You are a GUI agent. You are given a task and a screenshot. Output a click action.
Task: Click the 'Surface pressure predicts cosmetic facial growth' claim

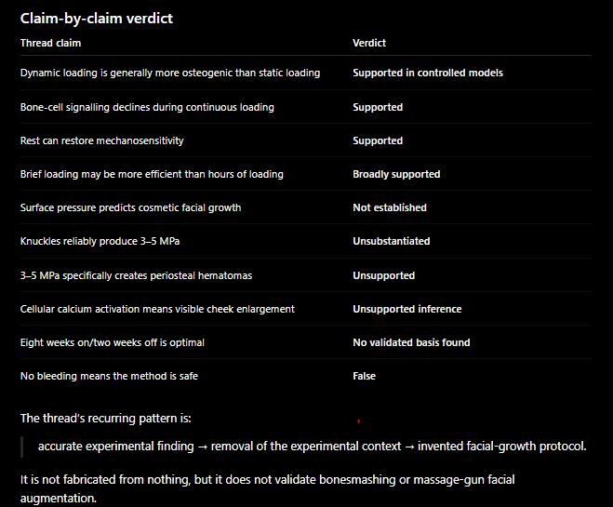click(130, 207)
